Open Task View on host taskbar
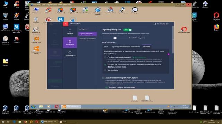Screen dimensions: 222x124 tap(8, 122)
